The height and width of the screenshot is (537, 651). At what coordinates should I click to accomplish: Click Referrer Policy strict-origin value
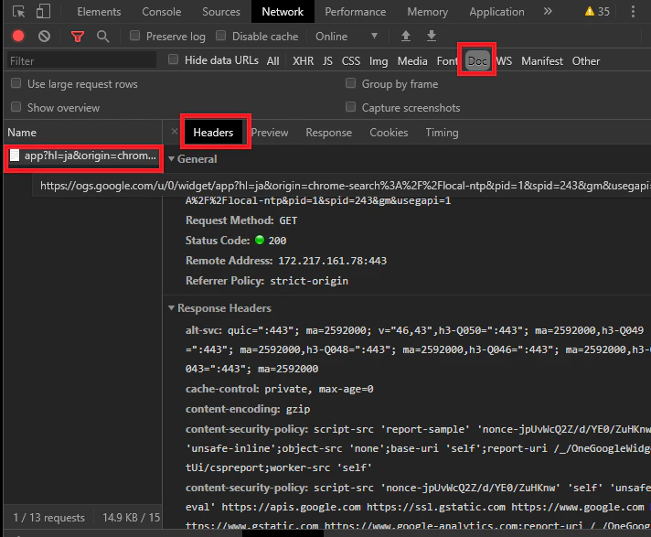point(309,281)
